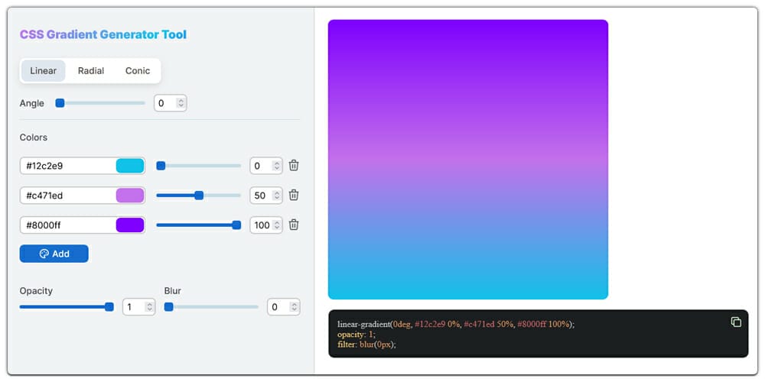Image resolution: width=765 pixels, height=382 pixels.
Task: Delete the #12c2e9 color stop
Action: click(x=294, y=165)
